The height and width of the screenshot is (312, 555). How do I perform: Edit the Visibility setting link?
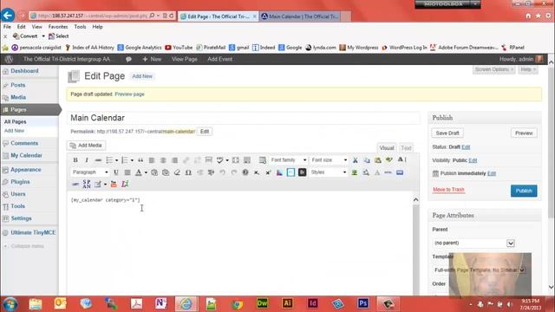(473, 160)
